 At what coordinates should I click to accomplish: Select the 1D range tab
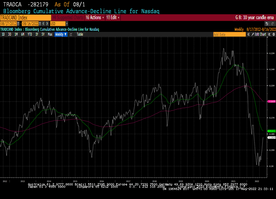click(3, 35)
